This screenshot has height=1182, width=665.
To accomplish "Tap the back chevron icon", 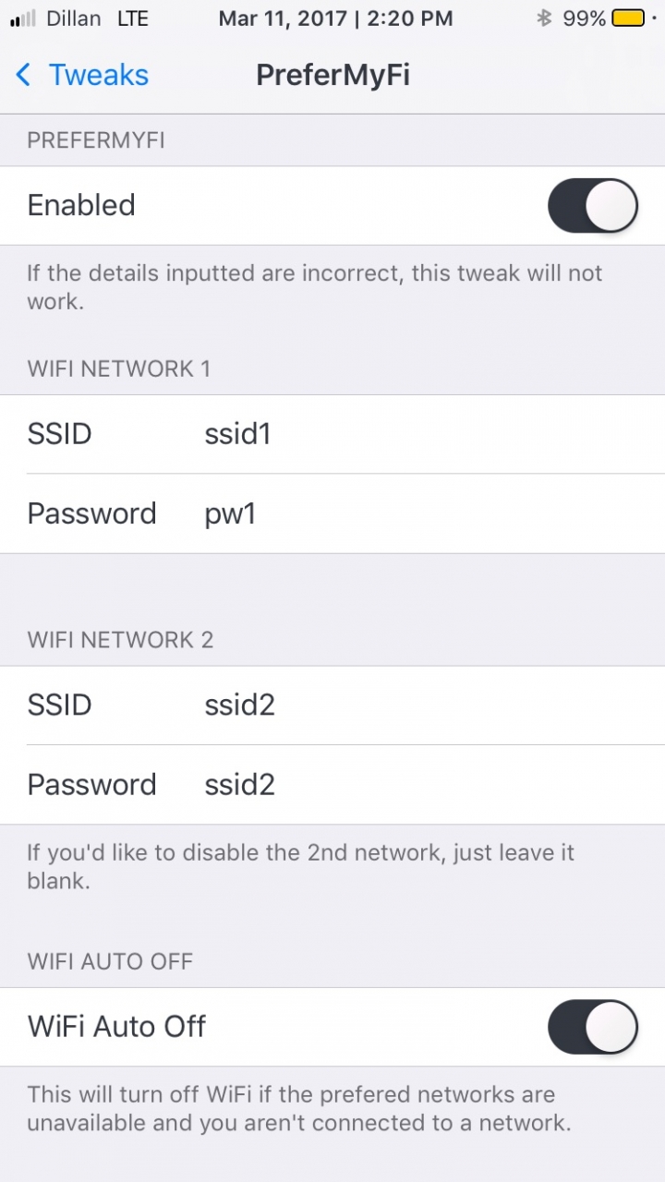I will coord(23,75).
